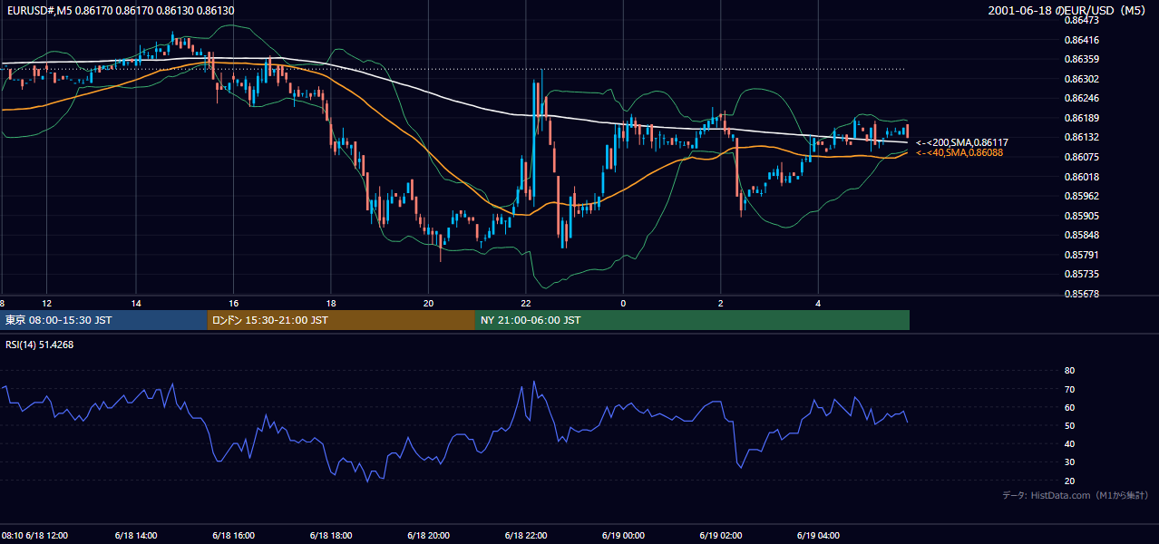Viewport: 1159px width, 544px height.
Task: Click hour label 14 under price chart
Action: click(x=136, y=303)
